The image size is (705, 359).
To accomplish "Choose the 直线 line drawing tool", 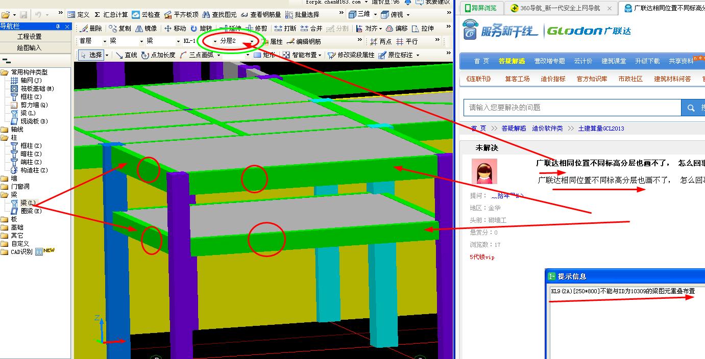I will 127,55.
